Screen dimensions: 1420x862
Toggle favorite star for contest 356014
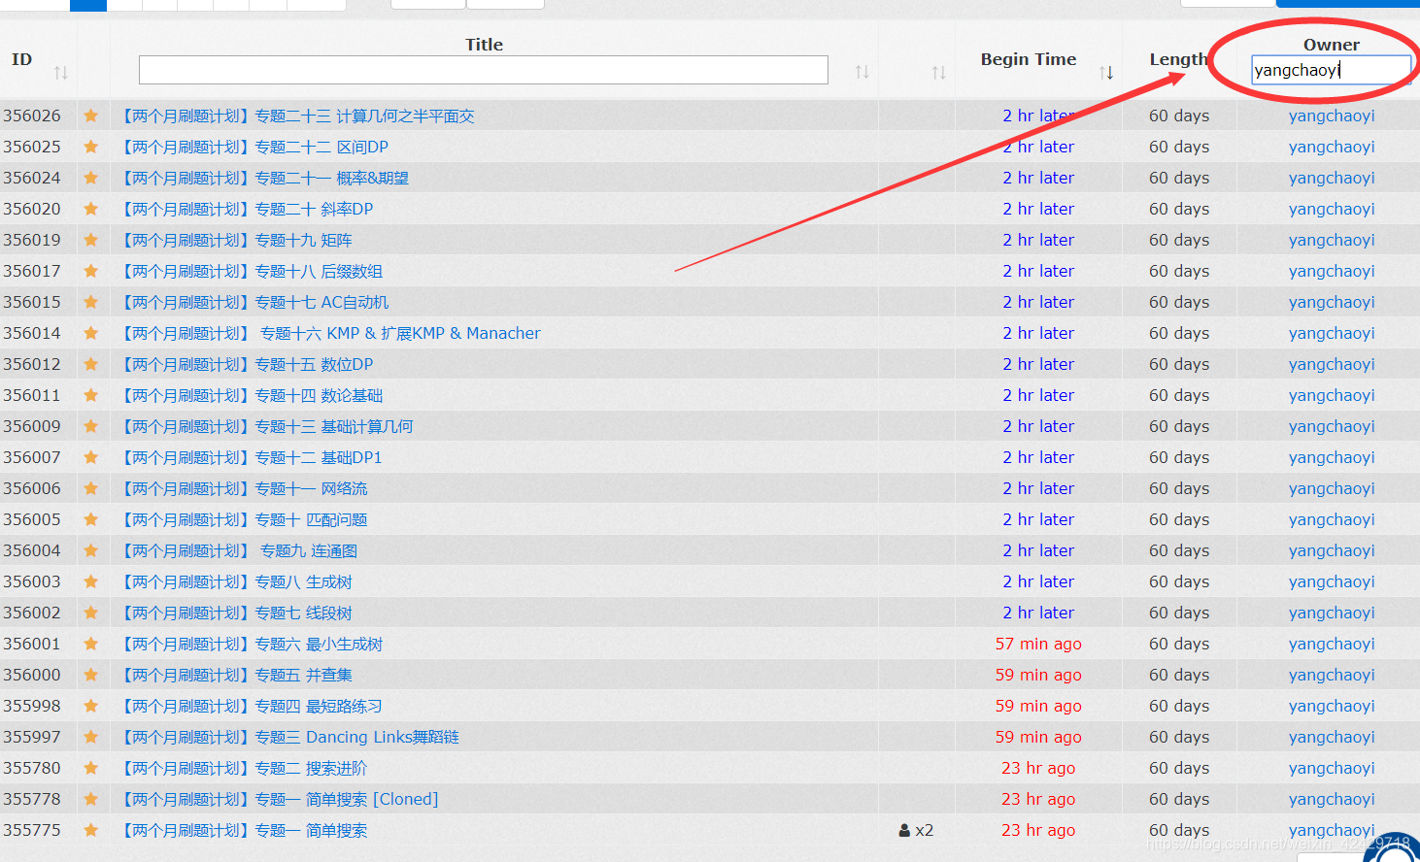pyautogui.click(x=91, y=333)
